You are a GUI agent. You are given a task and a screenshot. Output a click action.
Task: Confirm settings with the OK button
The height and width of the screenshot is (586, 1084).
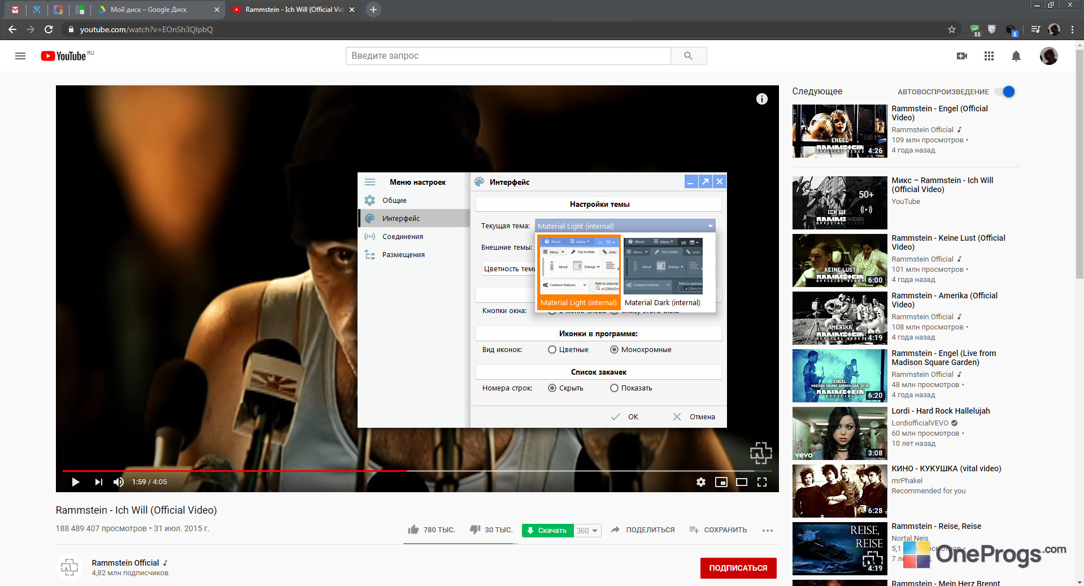click(625, 417)
